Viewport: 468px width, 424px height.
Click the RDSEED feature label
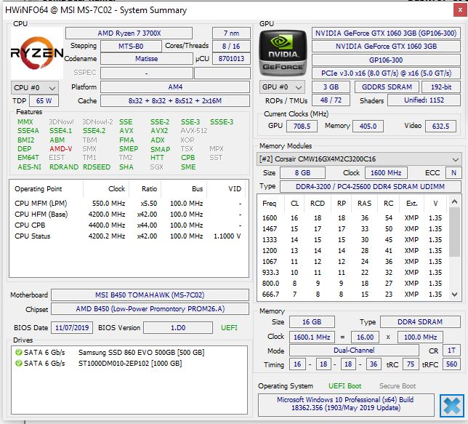[x=97, y=167]
